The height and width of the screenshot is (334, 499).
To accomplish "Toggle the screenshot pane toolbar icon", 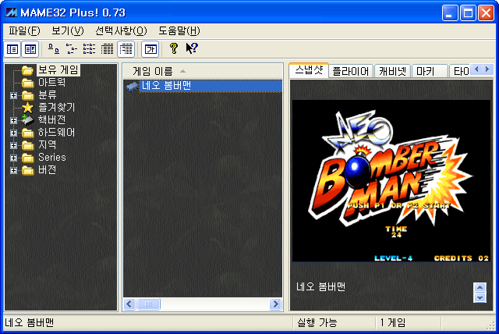I will click(x=30, y=49).
